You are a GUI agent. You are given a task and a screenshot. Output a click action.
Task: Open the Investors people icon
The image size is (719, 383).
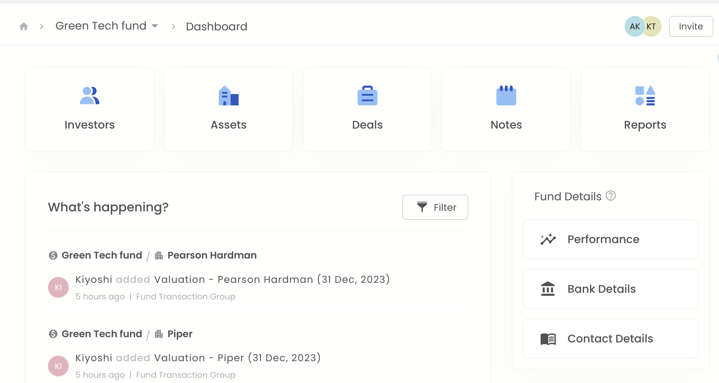(x=90, y=95)
